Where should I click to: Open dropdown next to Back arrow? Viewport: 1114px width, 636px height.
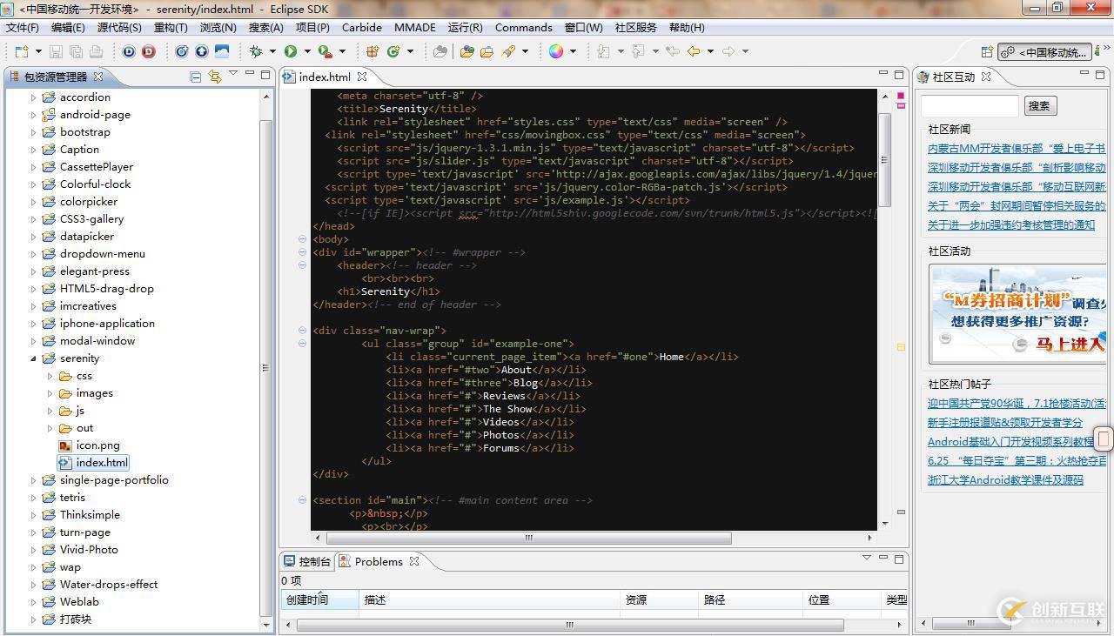[x=710, y=51]
